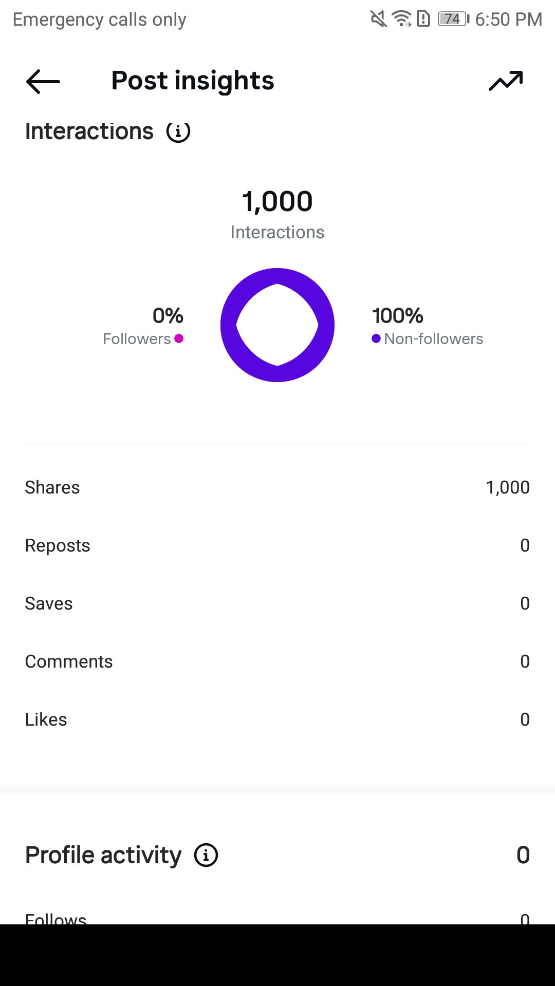
Task: Tap the battery indicator icon
Action: (x=454, y=19)
